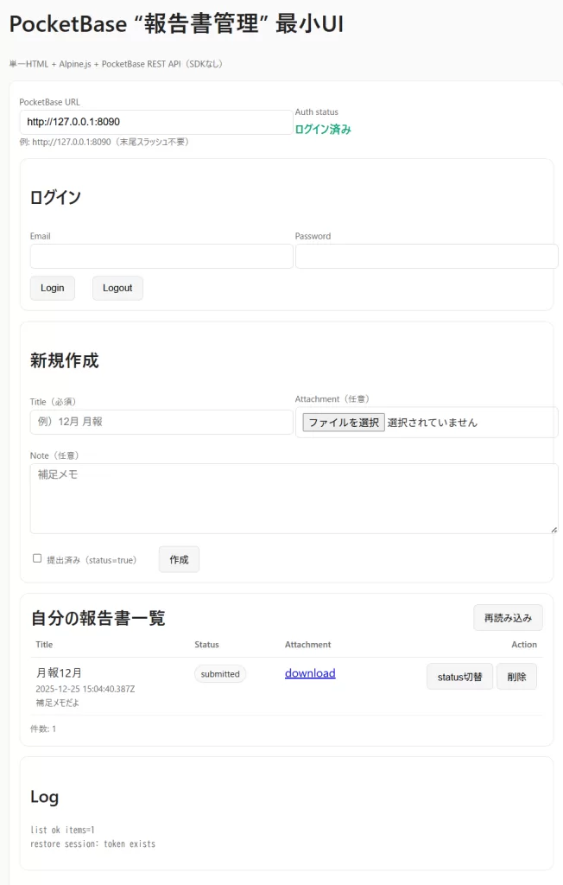This screenshot has height=885, width=563.
Task: Click the example URL hint text
Action: tap(104, 143)
